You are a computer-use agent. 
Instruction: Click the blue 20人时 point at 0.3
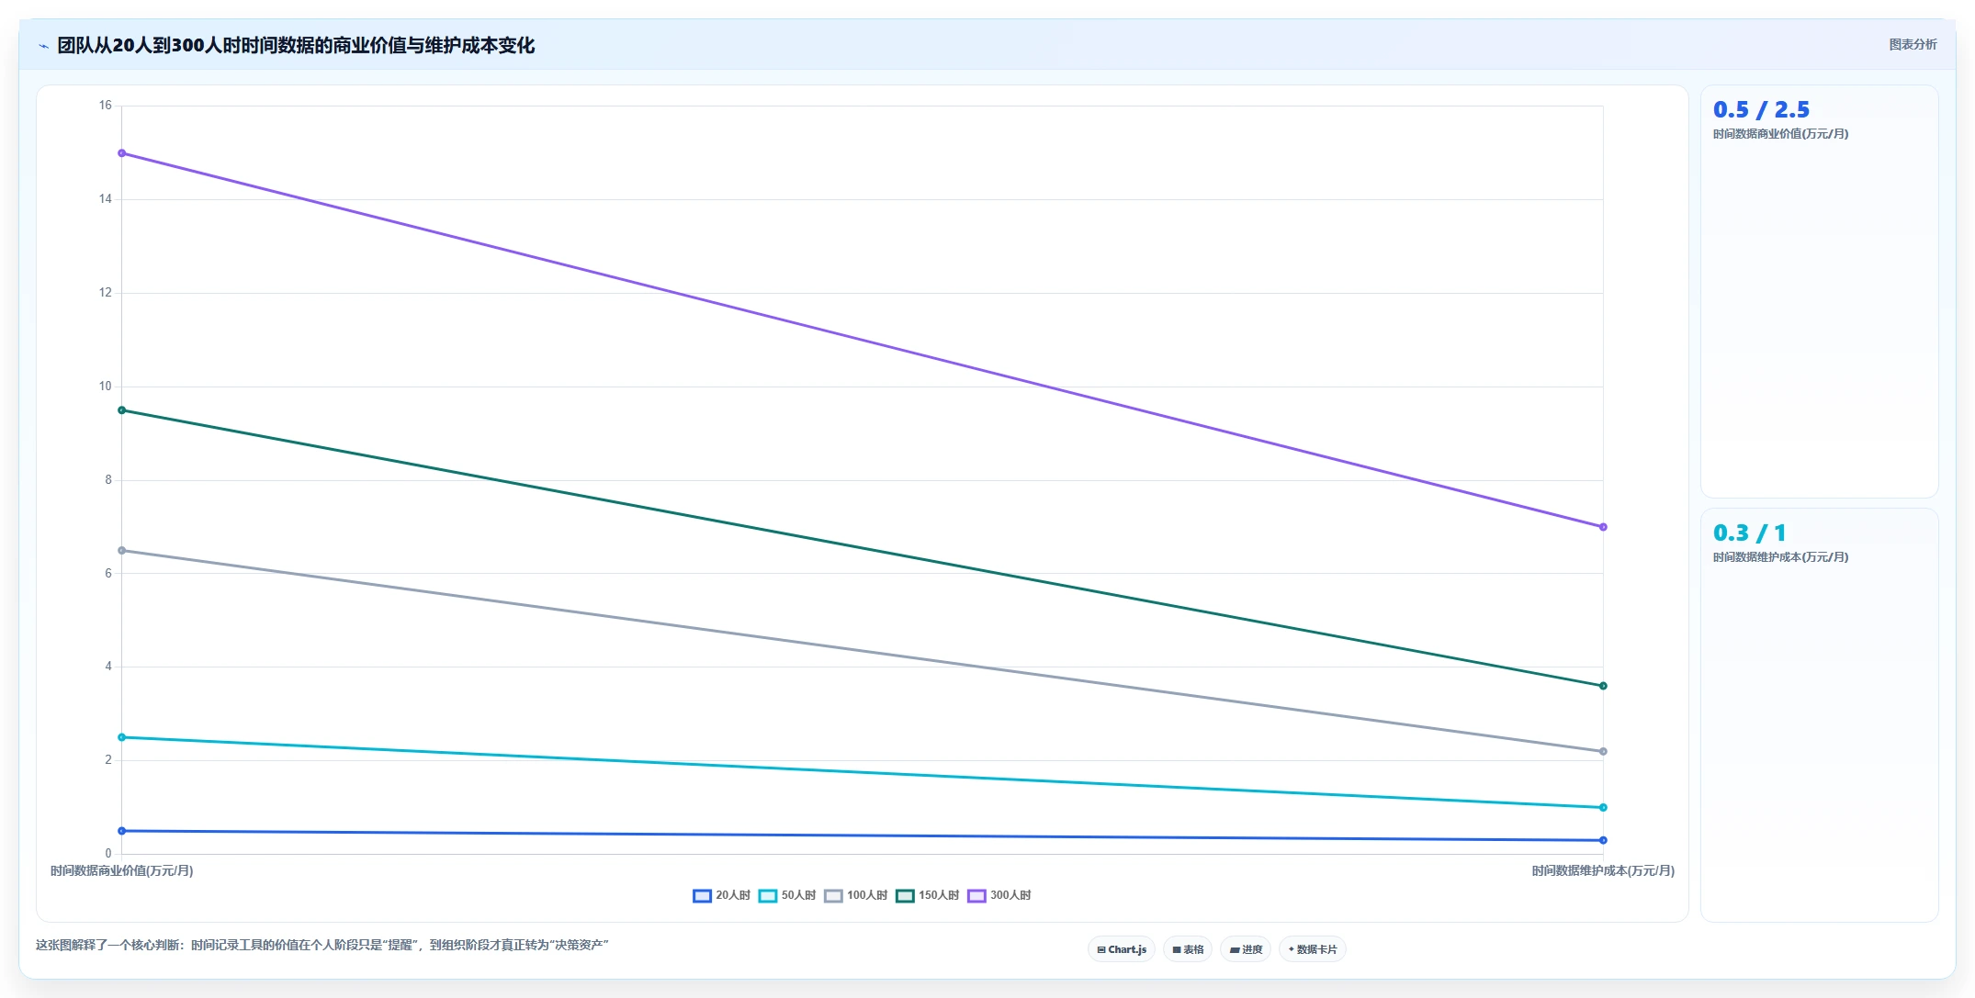(x=1603, y=840)
